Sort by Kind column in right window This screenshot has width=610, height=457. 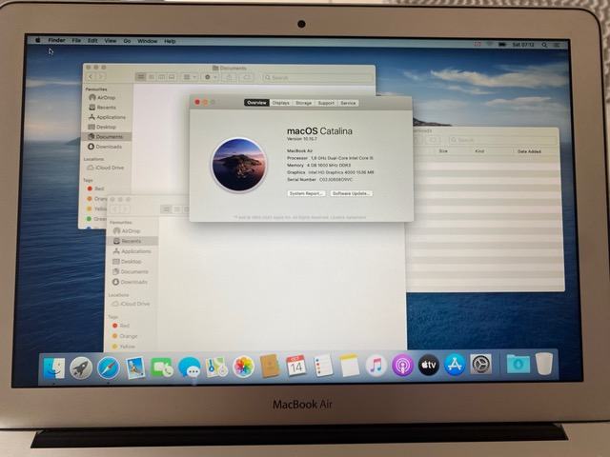pyautogui.click(x=479, y=151)
